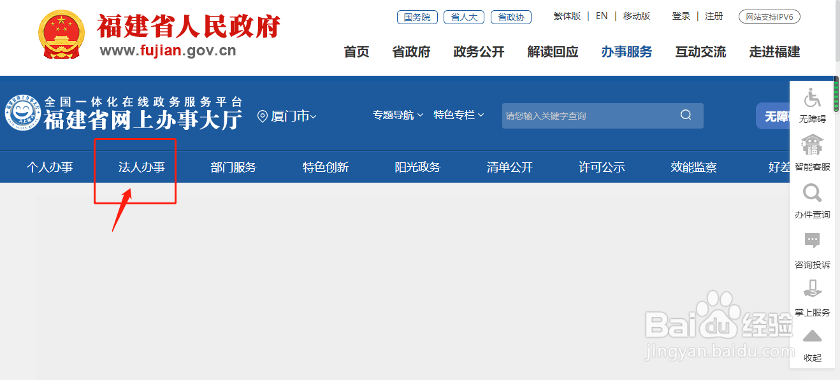The image size is (840, 380).
Task: Click the 网站支持IPV6 badge
Action: (x=769, y=17)
